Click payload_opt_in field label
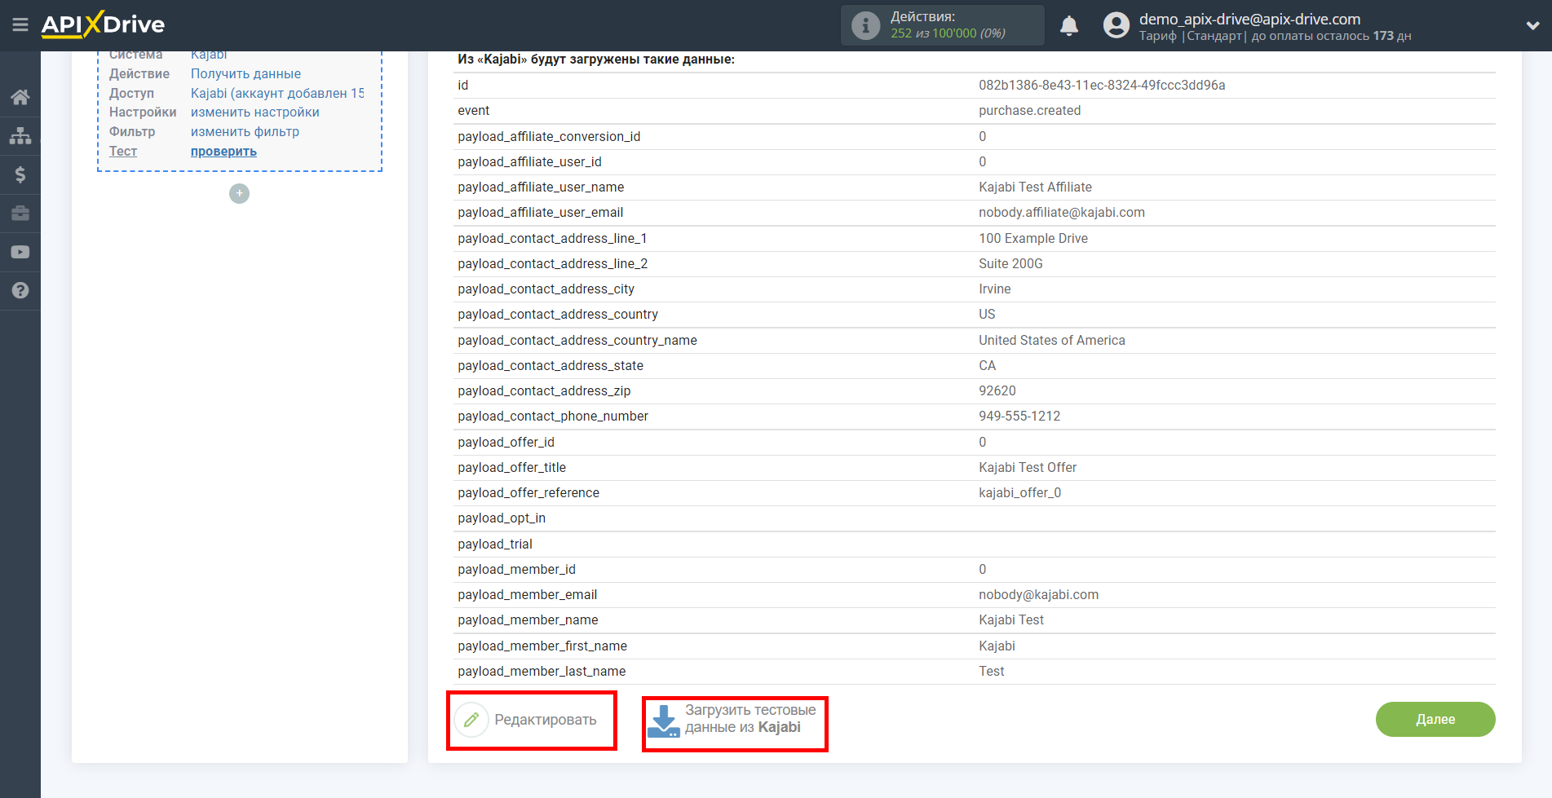 pos(502,518)
